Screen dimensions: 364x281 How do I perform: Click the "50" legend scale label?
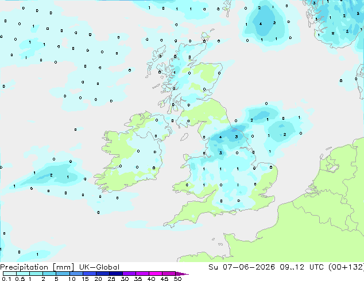pyautogui.click(x=177, y=279)
